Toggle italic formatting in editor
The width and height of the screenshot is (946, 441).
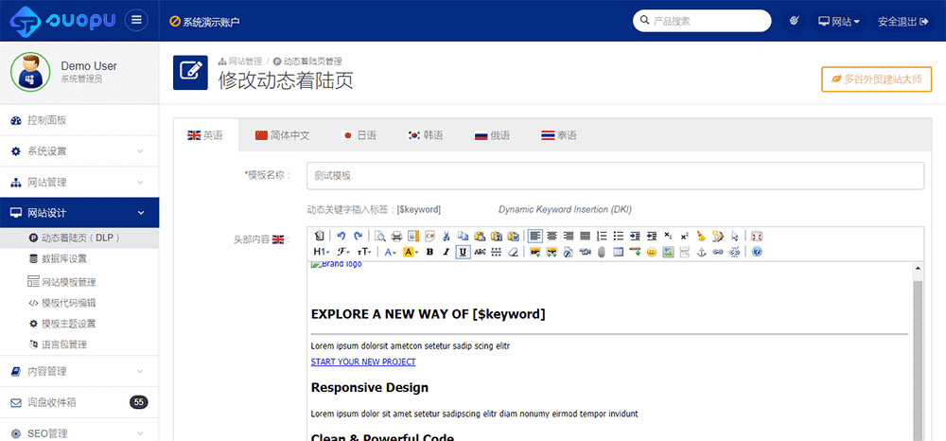click(446, 252)
